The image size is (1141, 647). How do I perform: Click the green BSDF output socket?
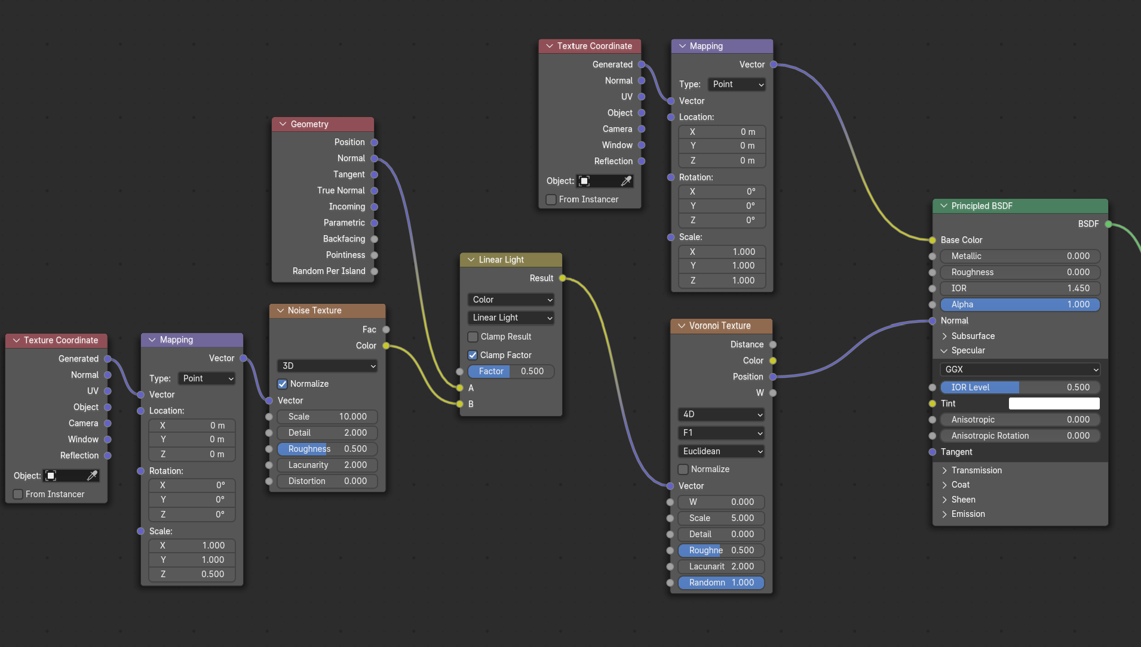tap(1108, 224)
